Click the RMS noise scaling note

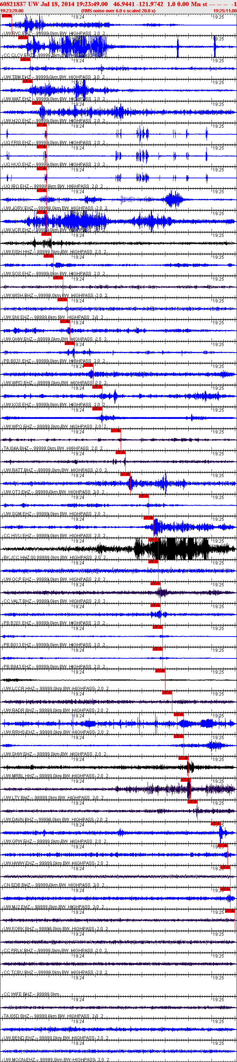(118, 11)
